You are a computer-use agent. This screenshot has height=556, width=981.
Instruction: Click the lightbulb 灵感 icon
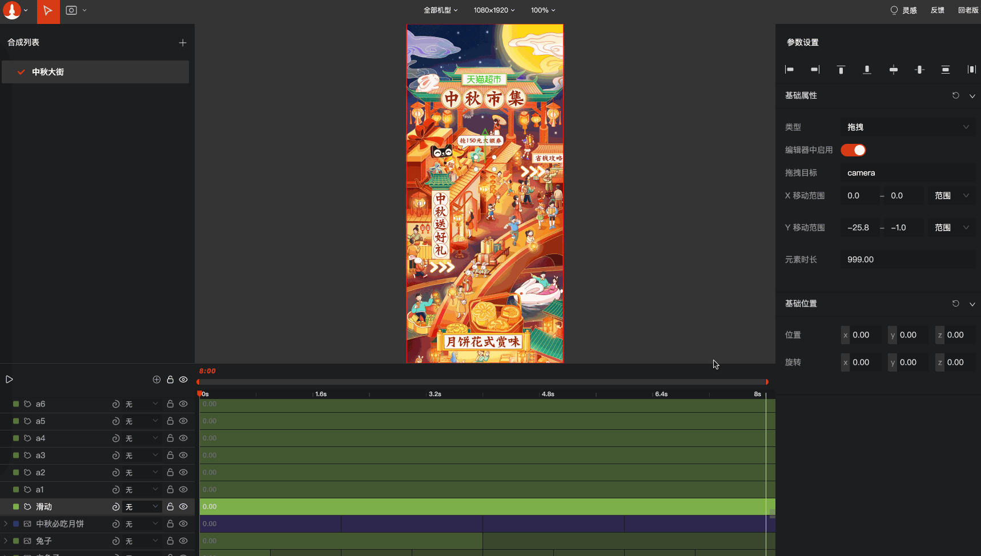tap(894, 10)
